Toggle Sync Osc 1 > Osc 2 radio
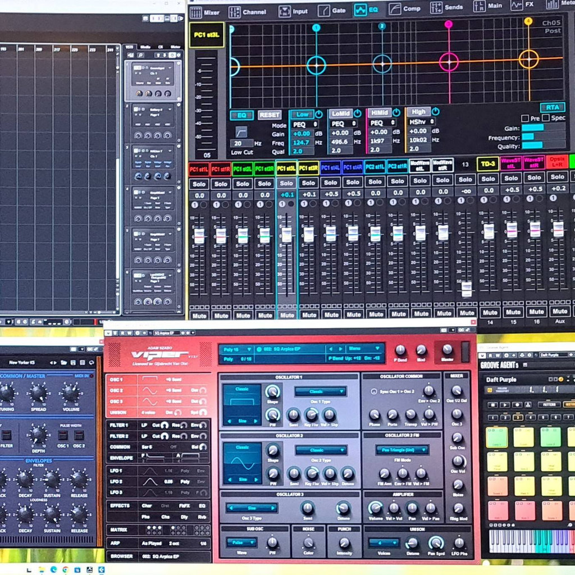The image size is (575, 575). pyautogui.click(x=373, y=391)
